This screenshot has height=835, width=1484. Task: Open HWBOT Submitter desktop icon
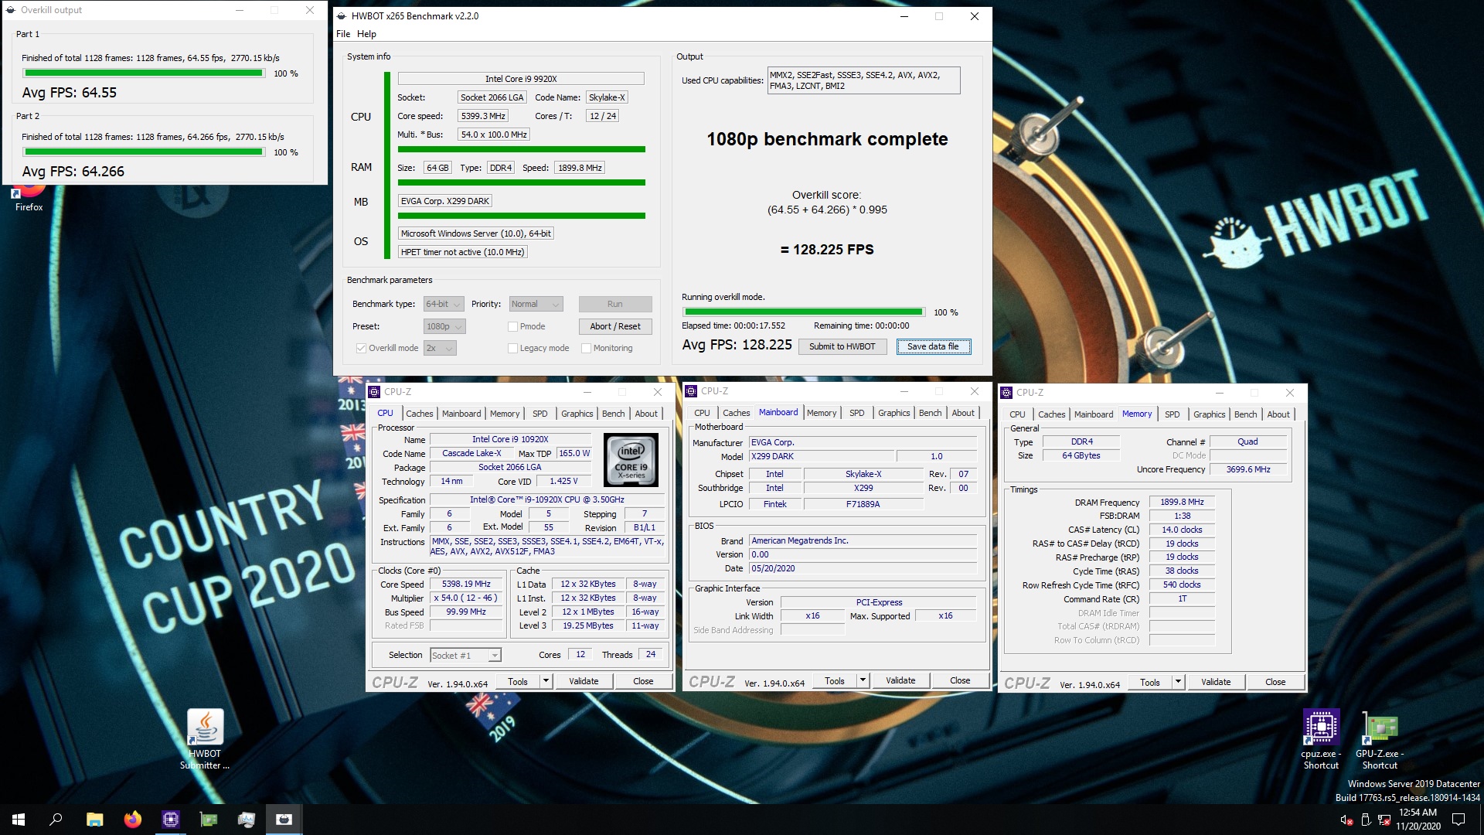pos(205,740)
